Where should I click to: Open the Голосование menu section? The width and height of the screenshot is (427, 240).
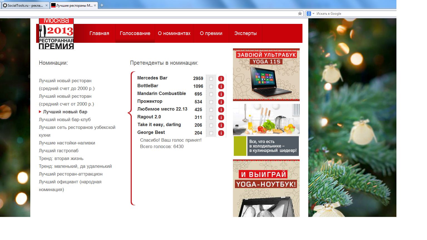pyautogui.click(x=135, y=33)
